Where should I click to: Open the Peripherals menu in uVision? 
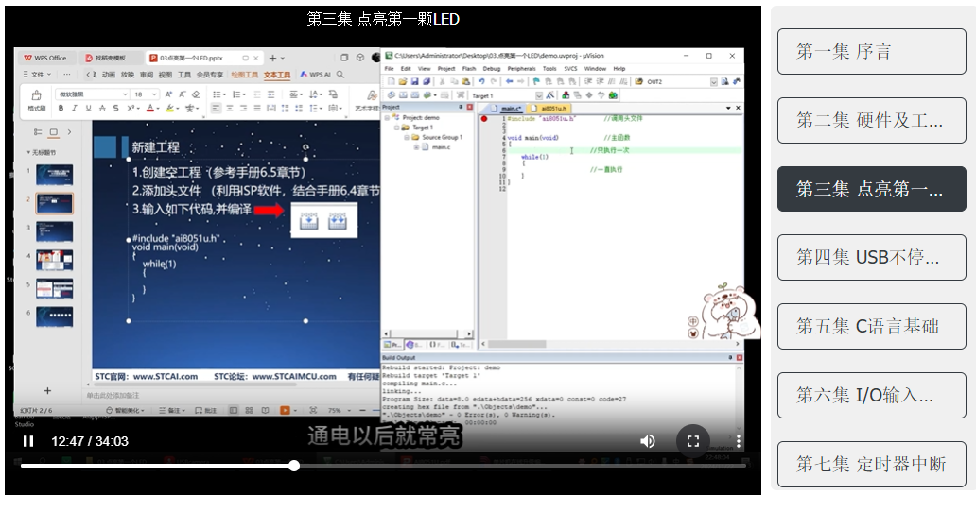coord(522,68)
